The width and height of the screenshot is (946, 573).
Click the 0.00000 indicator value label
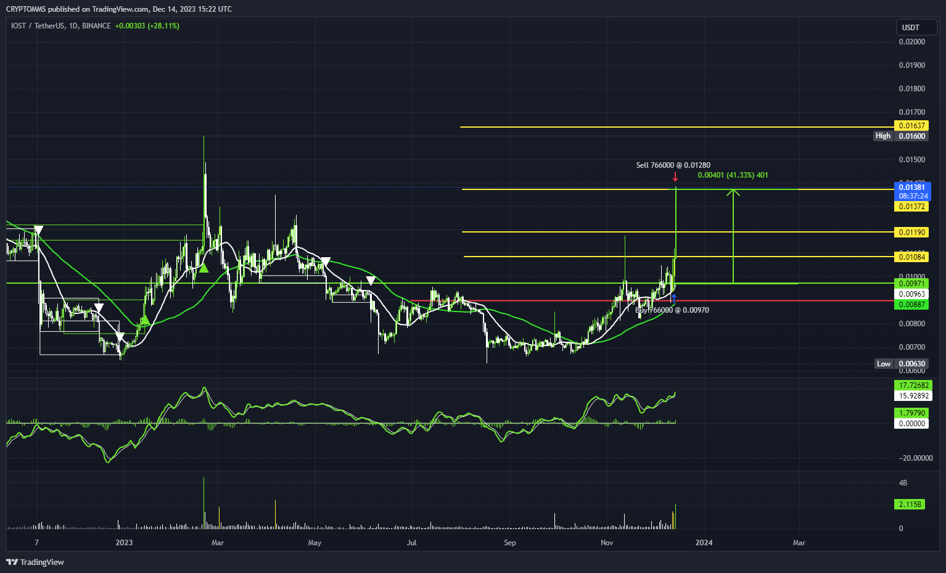coord(911,424)
